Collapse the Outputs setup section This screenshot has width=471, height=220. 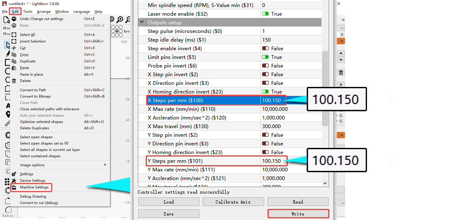[x=142, y=23]
